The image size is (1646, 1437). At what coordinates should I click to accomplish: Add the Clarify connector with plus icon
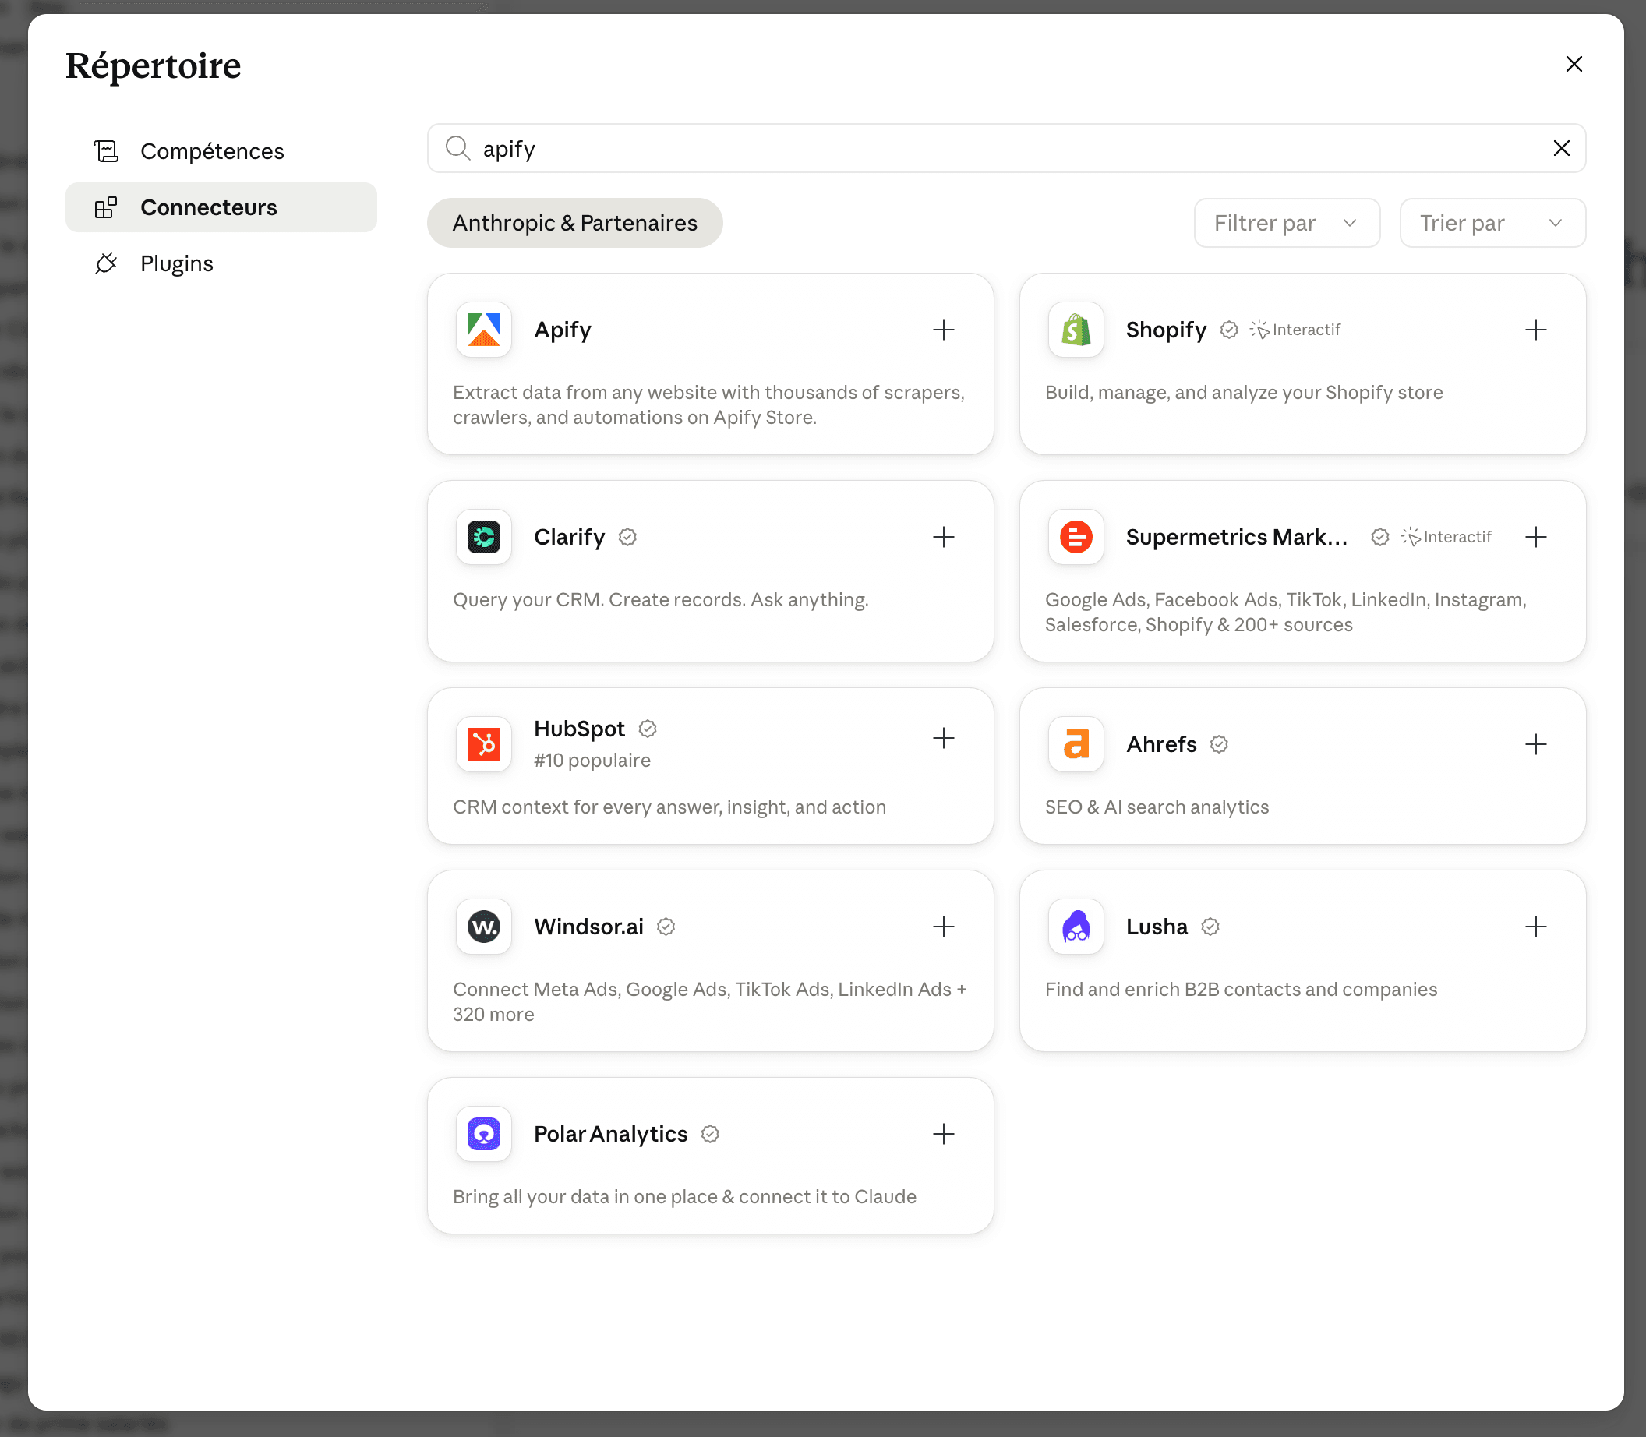tap(944, 536)
